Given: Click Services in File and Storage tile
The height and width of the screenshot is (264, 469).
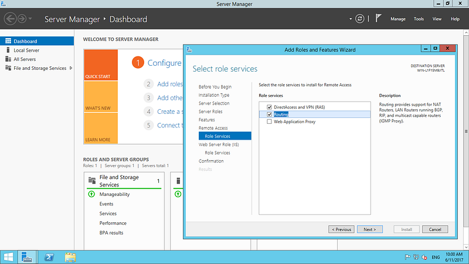Looking at the screenshot, I should coord(108,214).
